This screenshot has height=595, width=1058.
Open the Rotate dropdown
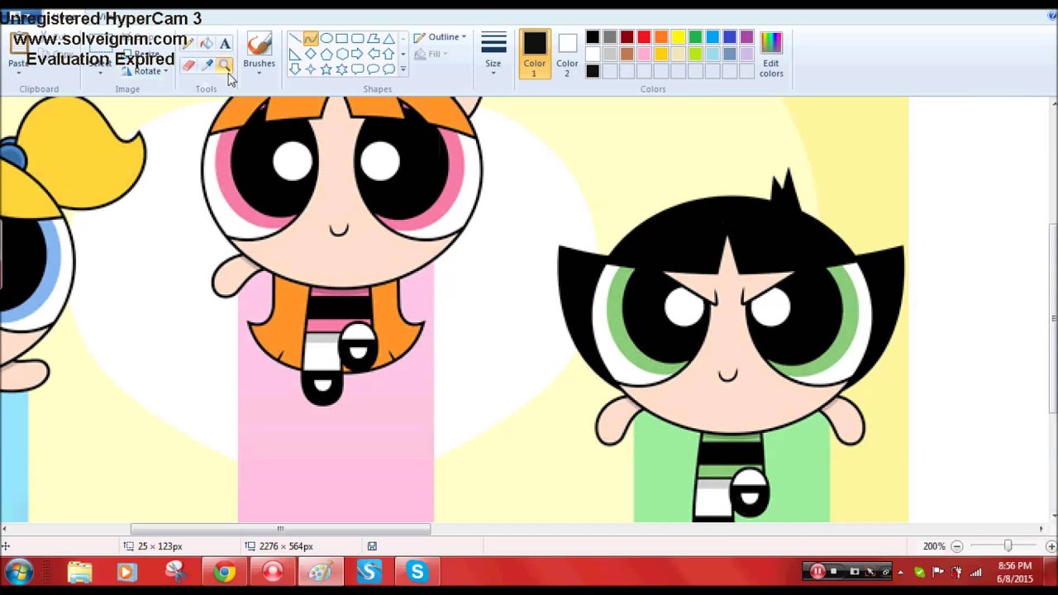(x=145, y=71)
